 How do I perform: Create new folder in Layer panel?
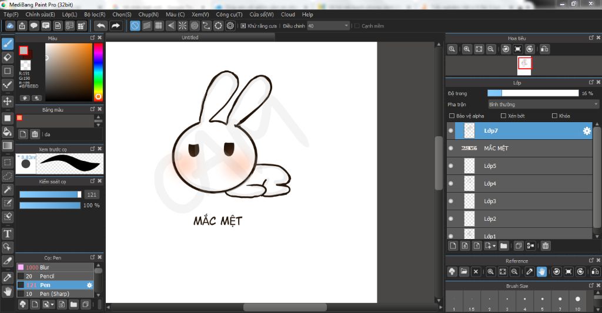click(504, 246)
